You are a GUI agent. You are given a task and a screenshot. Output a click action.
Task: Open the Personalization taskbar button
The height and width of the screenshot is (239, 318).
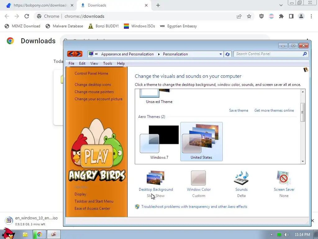(53, 235)
